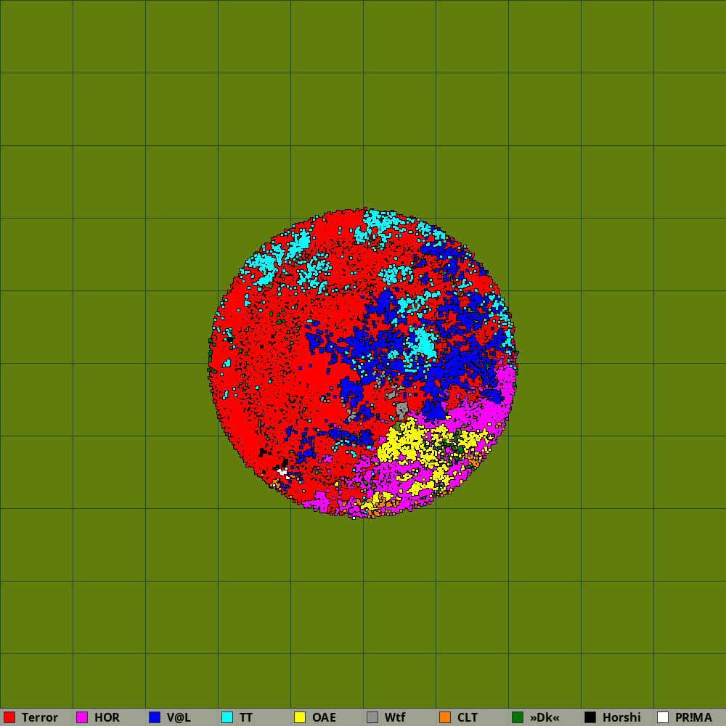The width and height of the screenshot is (726, 726).
Task: Click the white PR!MA legend swatch
Action: click(663, 717)
